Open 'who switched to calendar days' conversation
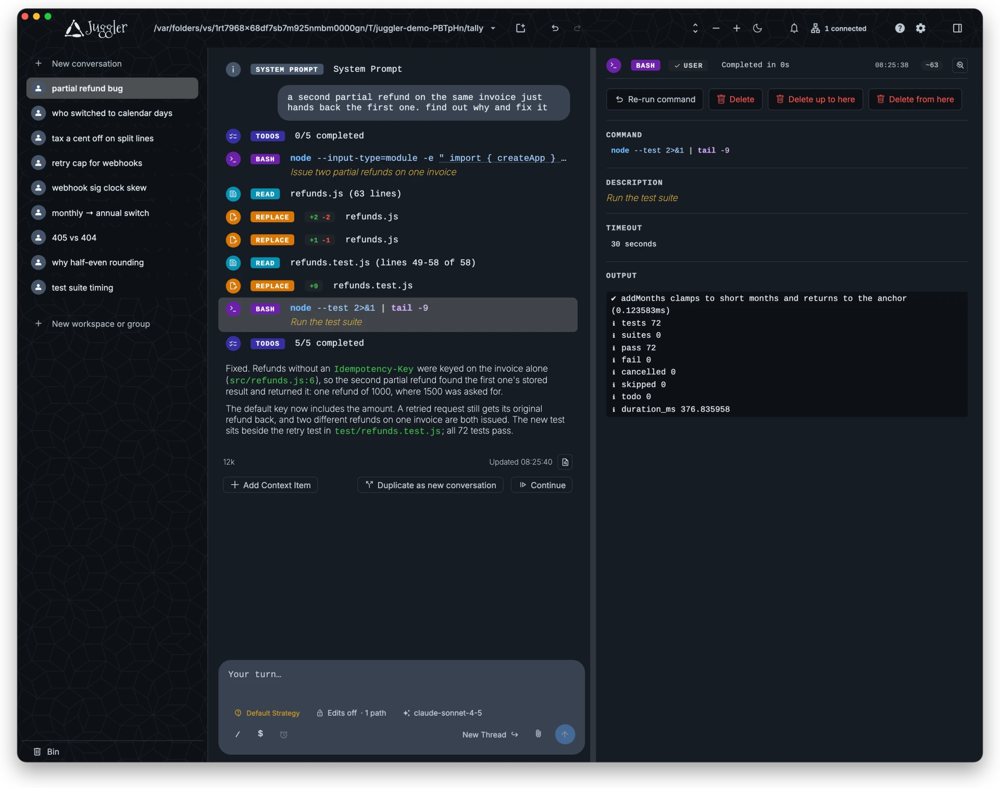This screenshot has width=1000, height=788. pos(112,113)
